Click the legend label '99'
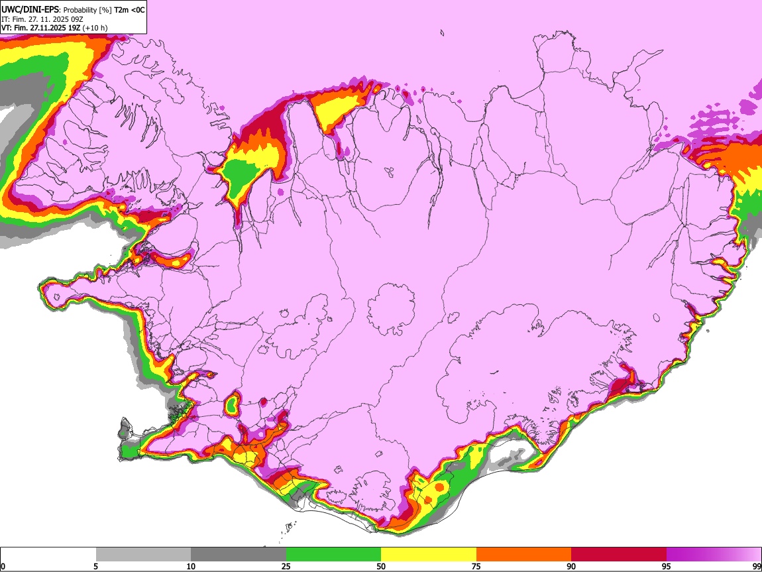 click(757, 567)
